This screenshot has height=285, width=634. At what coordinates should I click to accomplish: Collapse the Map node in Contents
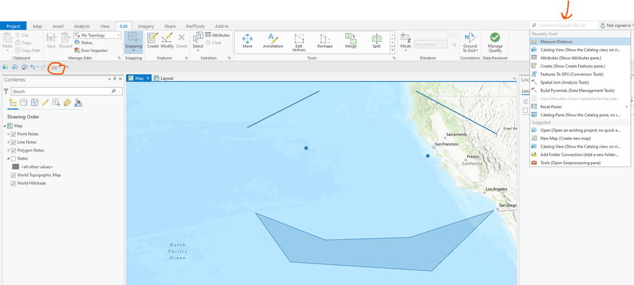(4, 126)
